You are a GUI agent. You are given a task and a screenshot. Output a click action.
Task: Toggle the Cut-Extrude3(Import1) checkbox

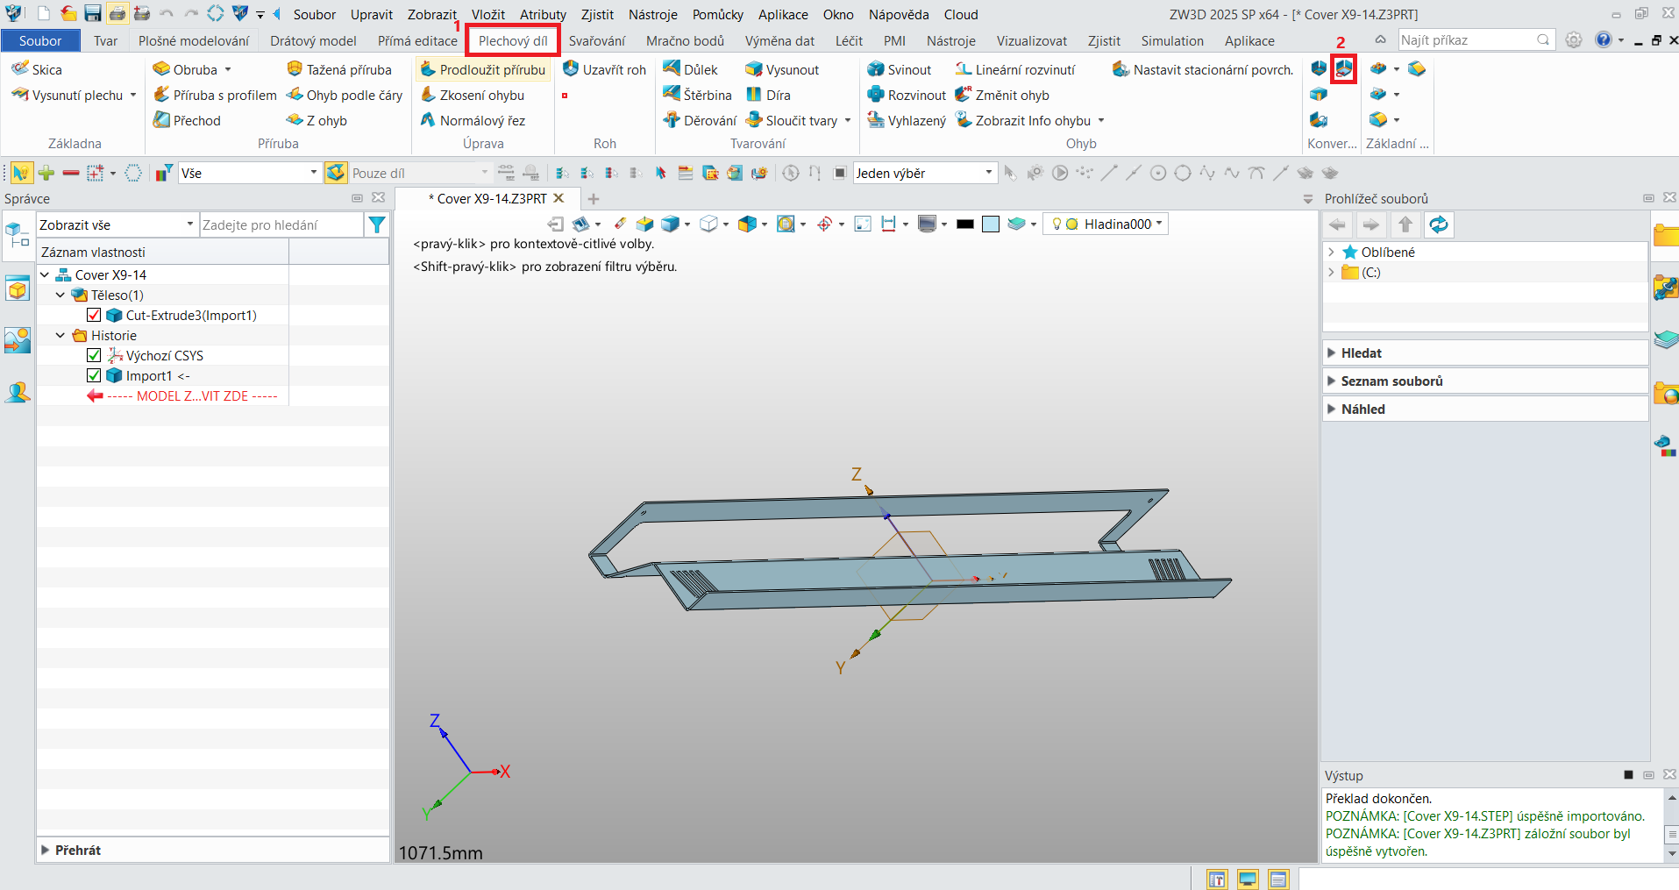pos(94,315)
